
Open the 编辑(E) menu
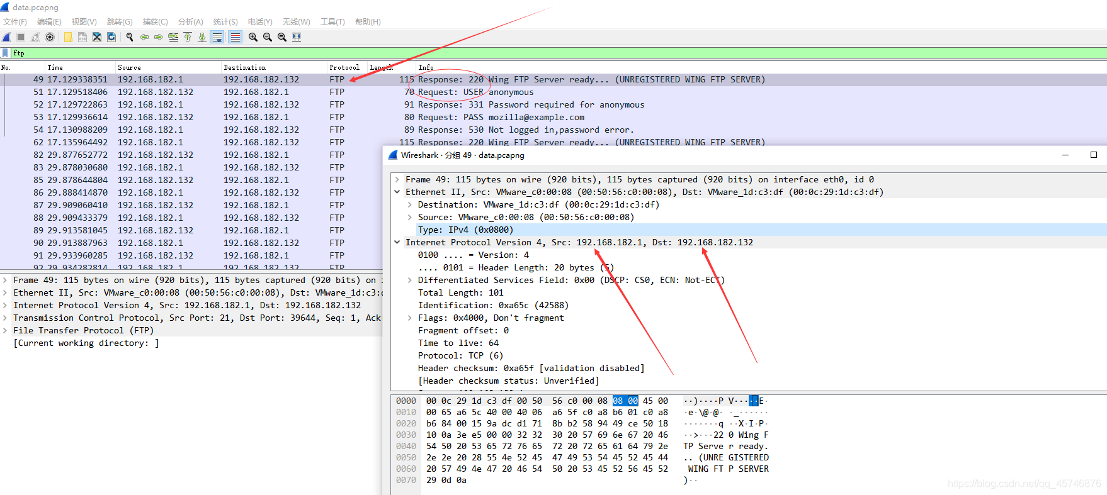click(x=49, y=22)
